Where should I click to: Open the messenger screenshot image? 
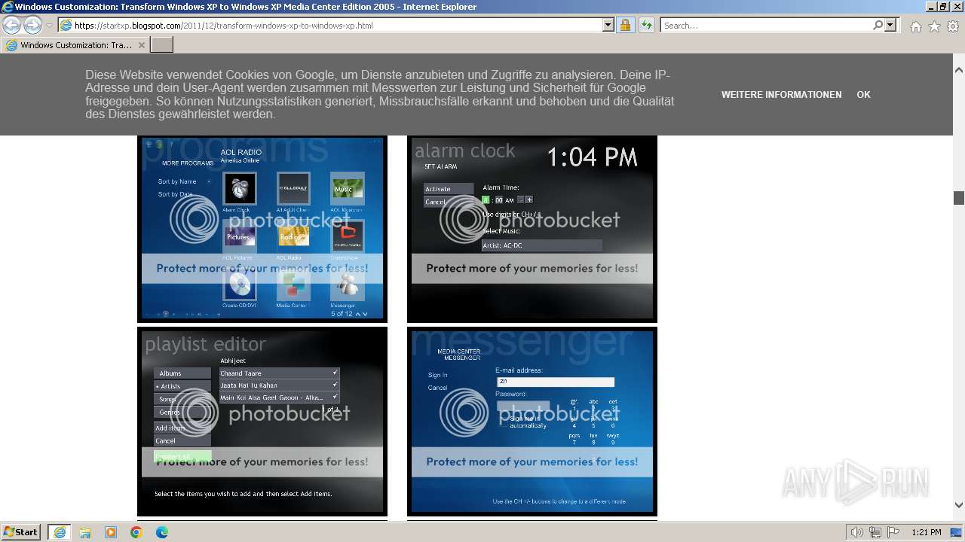click(x=532, y=421)
